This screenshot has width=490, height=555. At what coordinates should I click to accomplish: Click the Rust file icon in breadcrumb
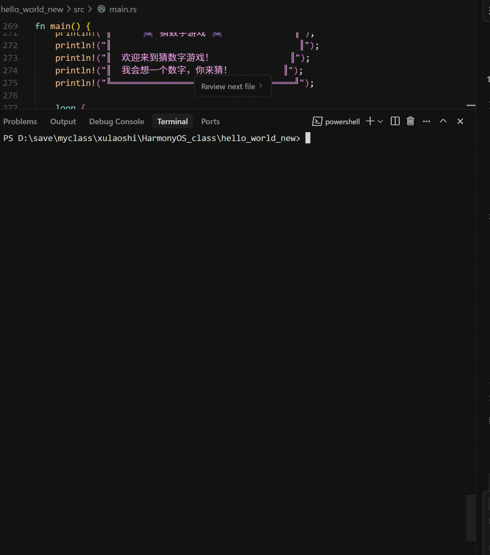pyautogui.click(x=101, y=9)
